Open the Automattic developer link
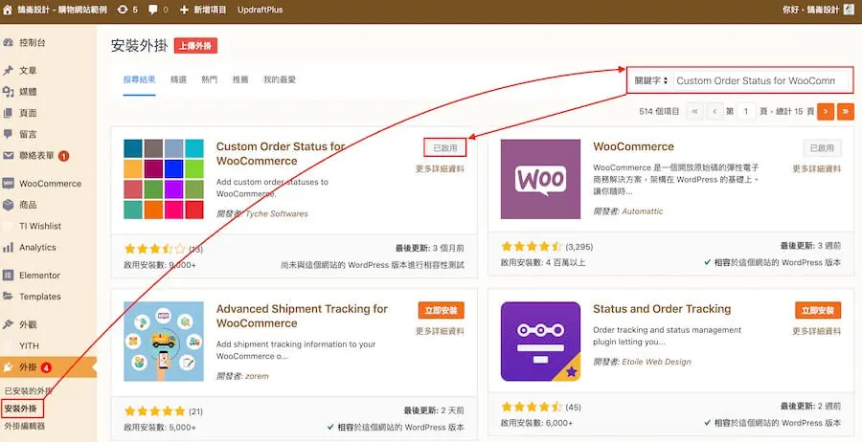Viewport: 862px width, 442px height. click(x=642, y=210)
